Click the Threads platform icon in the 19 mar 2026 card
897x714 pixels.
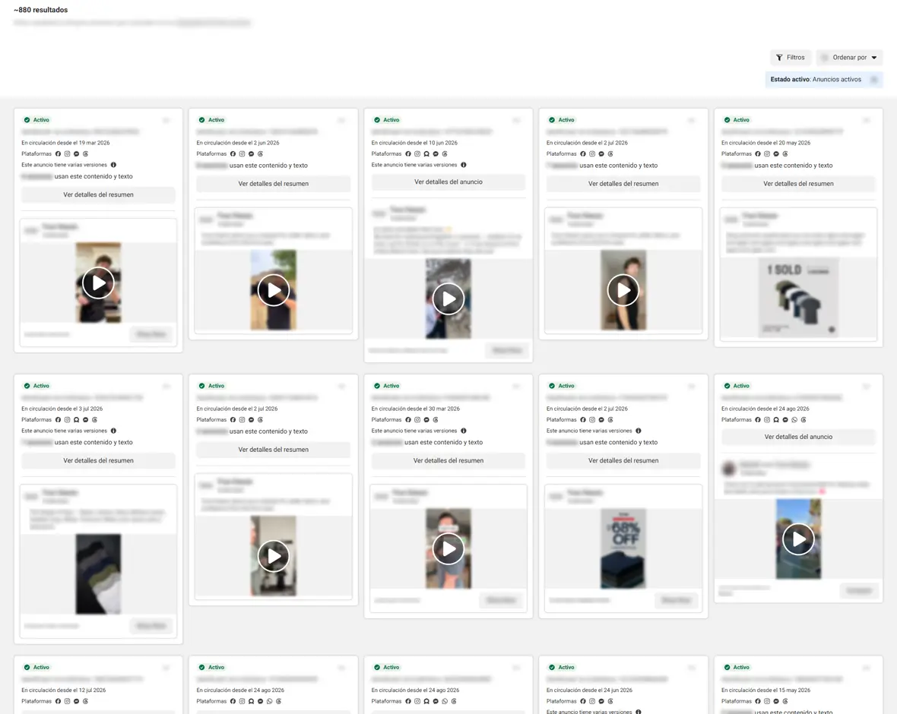85,153
